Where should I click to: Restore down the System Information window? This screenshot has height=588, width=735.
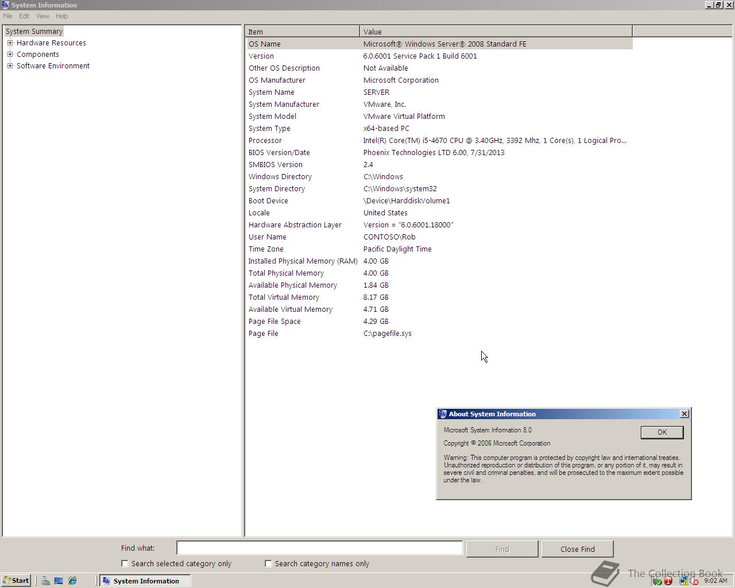click(718, 5)
